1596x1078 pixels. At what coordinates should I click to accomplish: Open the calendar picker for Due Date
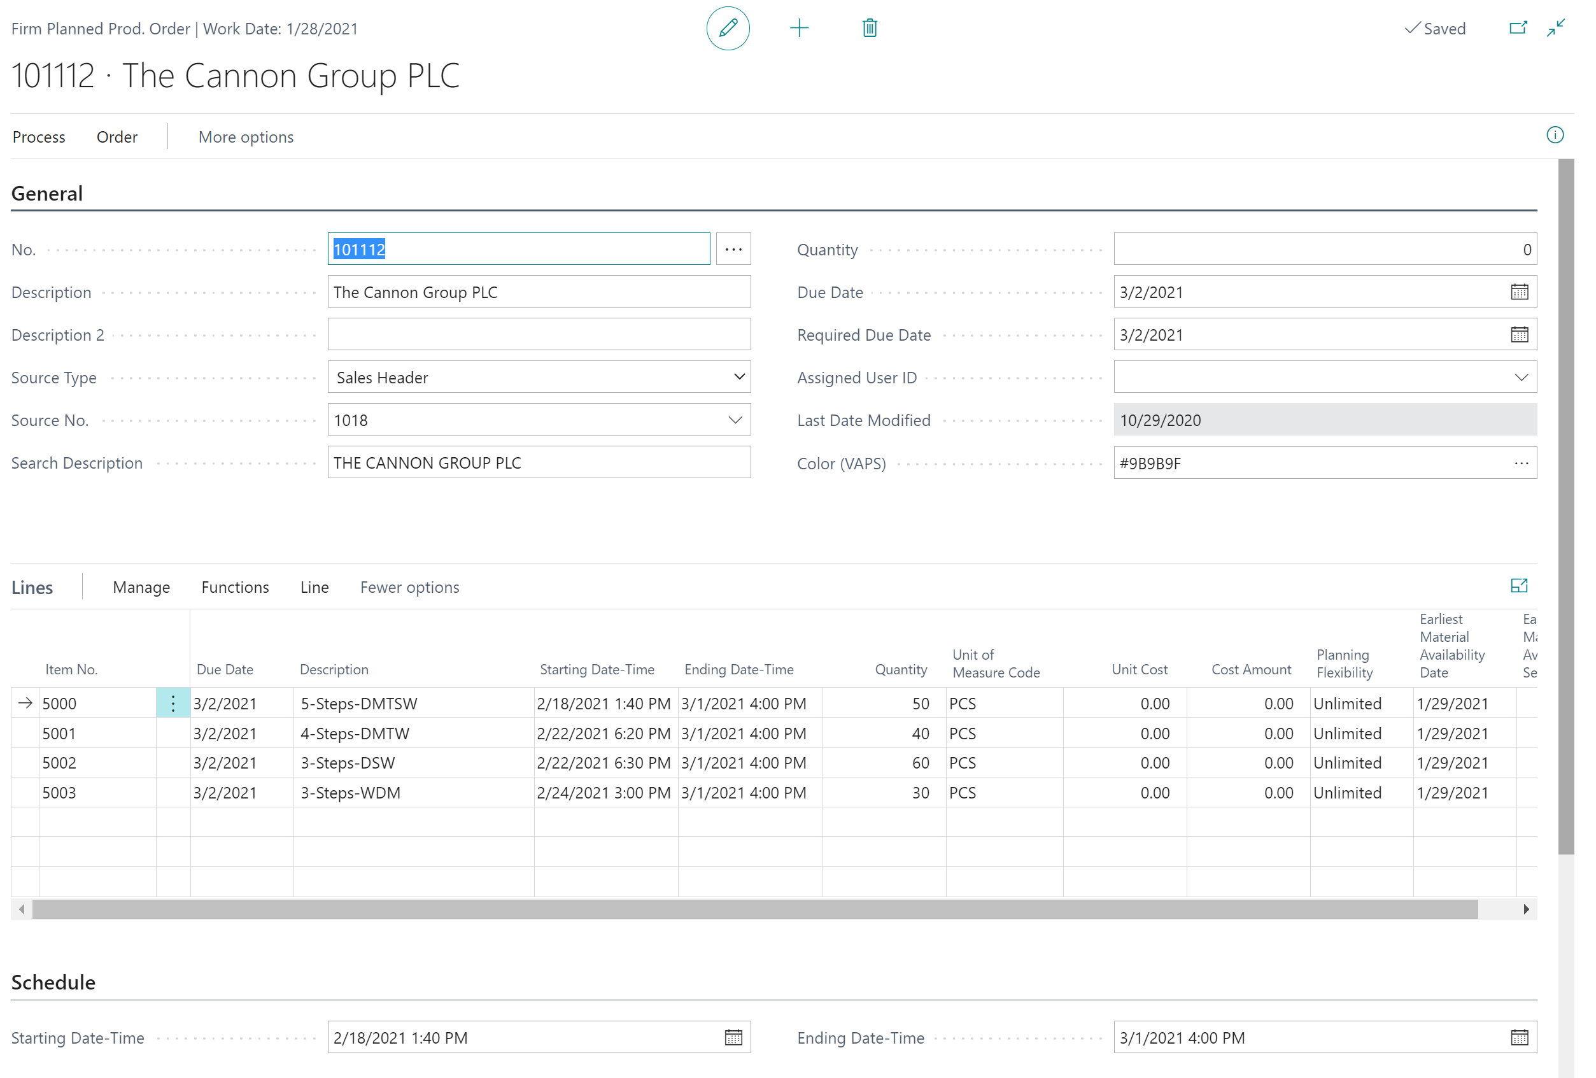click(x=1519, y=292)
